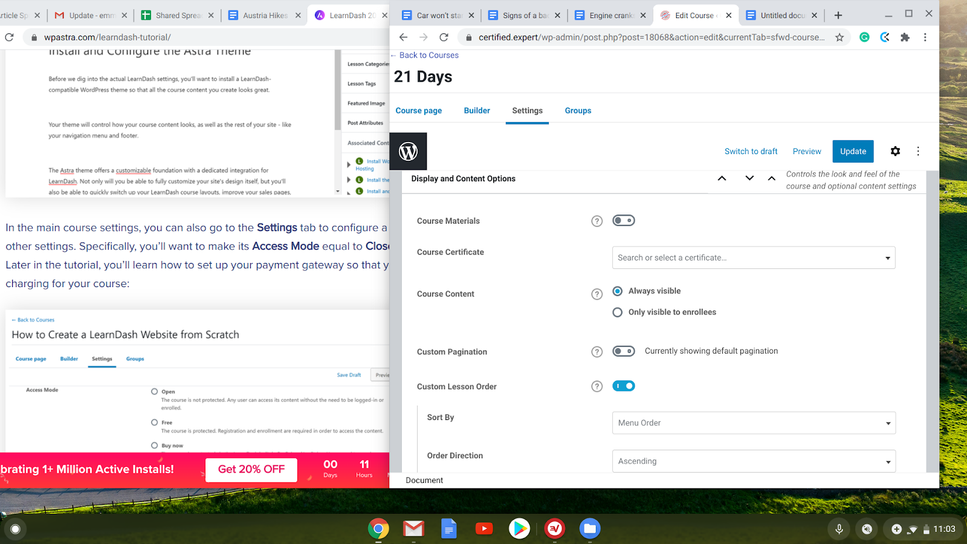Open ExpressVPN from the shelf
This screenshot has width=967, height=544.
[555, 529]
